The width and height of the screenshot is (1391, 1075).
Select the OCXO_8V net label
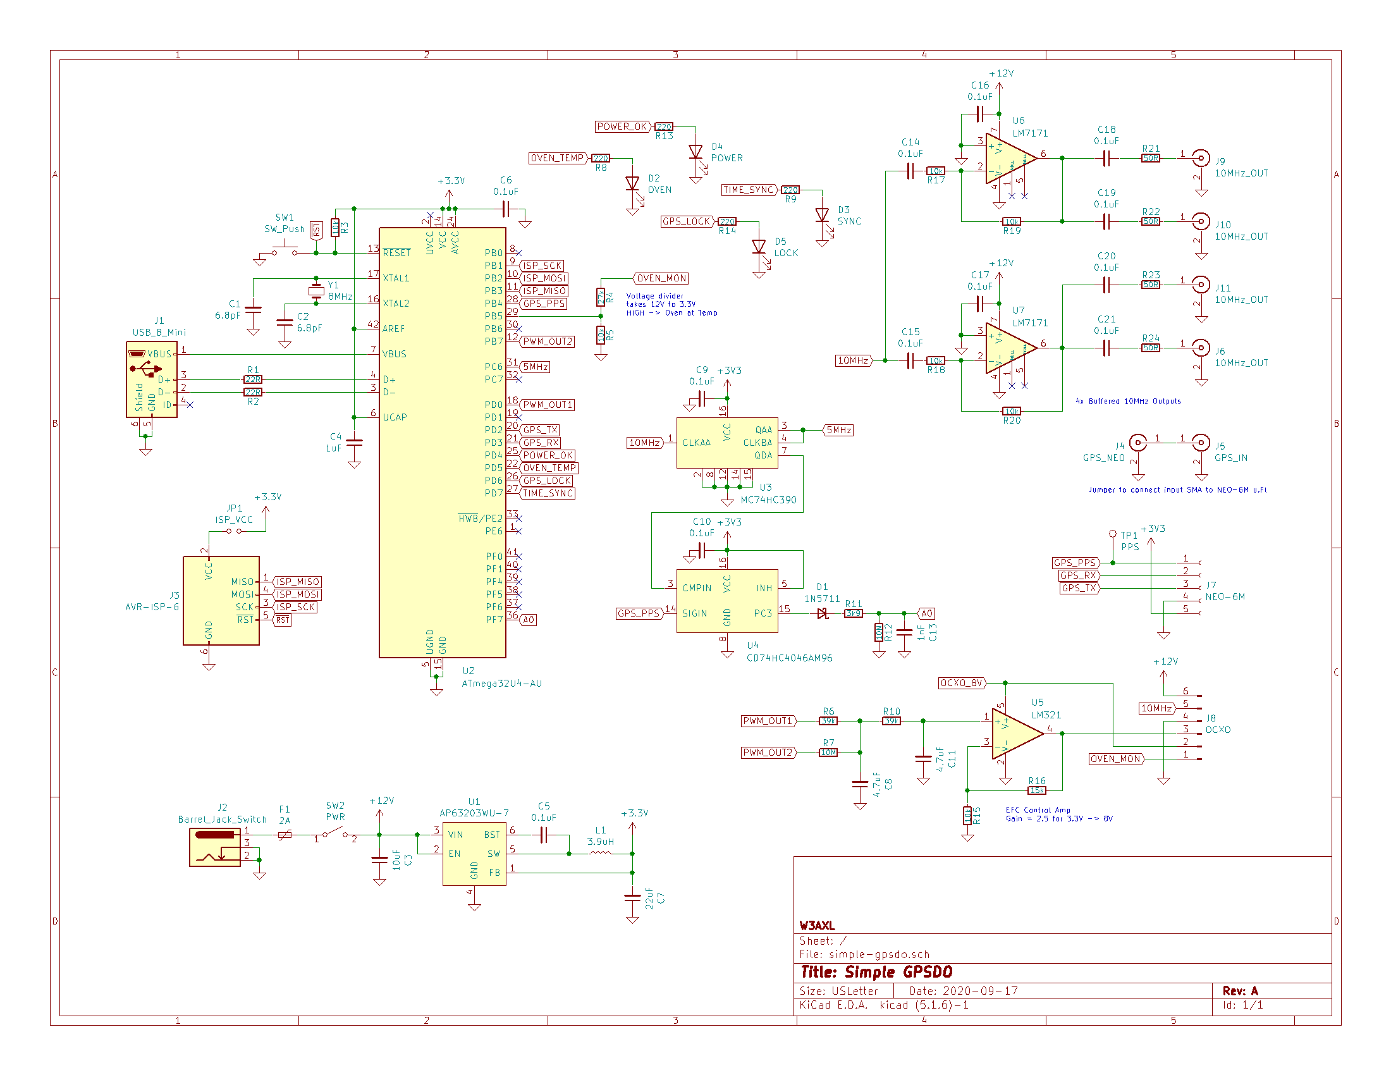961,683
